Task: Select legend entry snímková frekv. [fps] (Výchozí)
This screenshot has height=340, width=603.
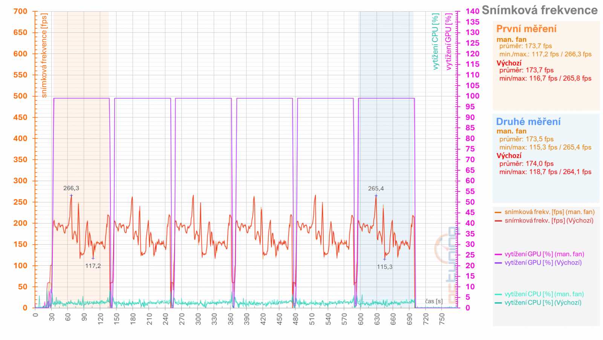Action: pyautogui.click(x=549, y=221)
